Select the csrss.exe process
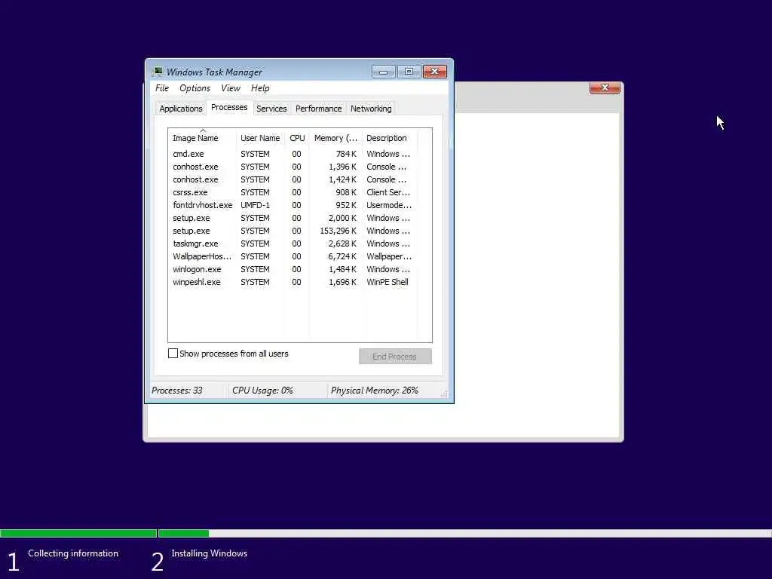 [x=293, y=192]
